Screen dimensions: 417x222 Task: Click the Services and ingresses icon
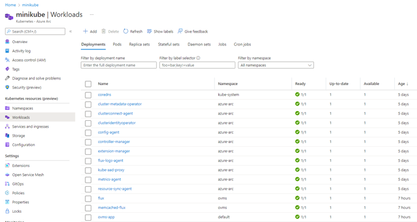[x=7, y=126]
